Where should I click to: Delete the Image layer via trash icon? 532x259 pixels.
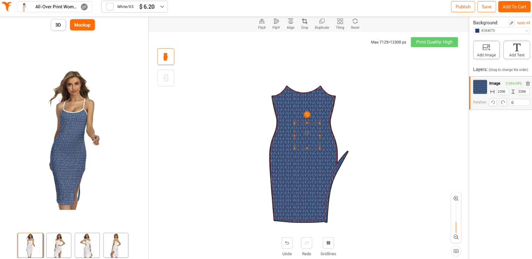pyautogui.click(x=527, y=84)
